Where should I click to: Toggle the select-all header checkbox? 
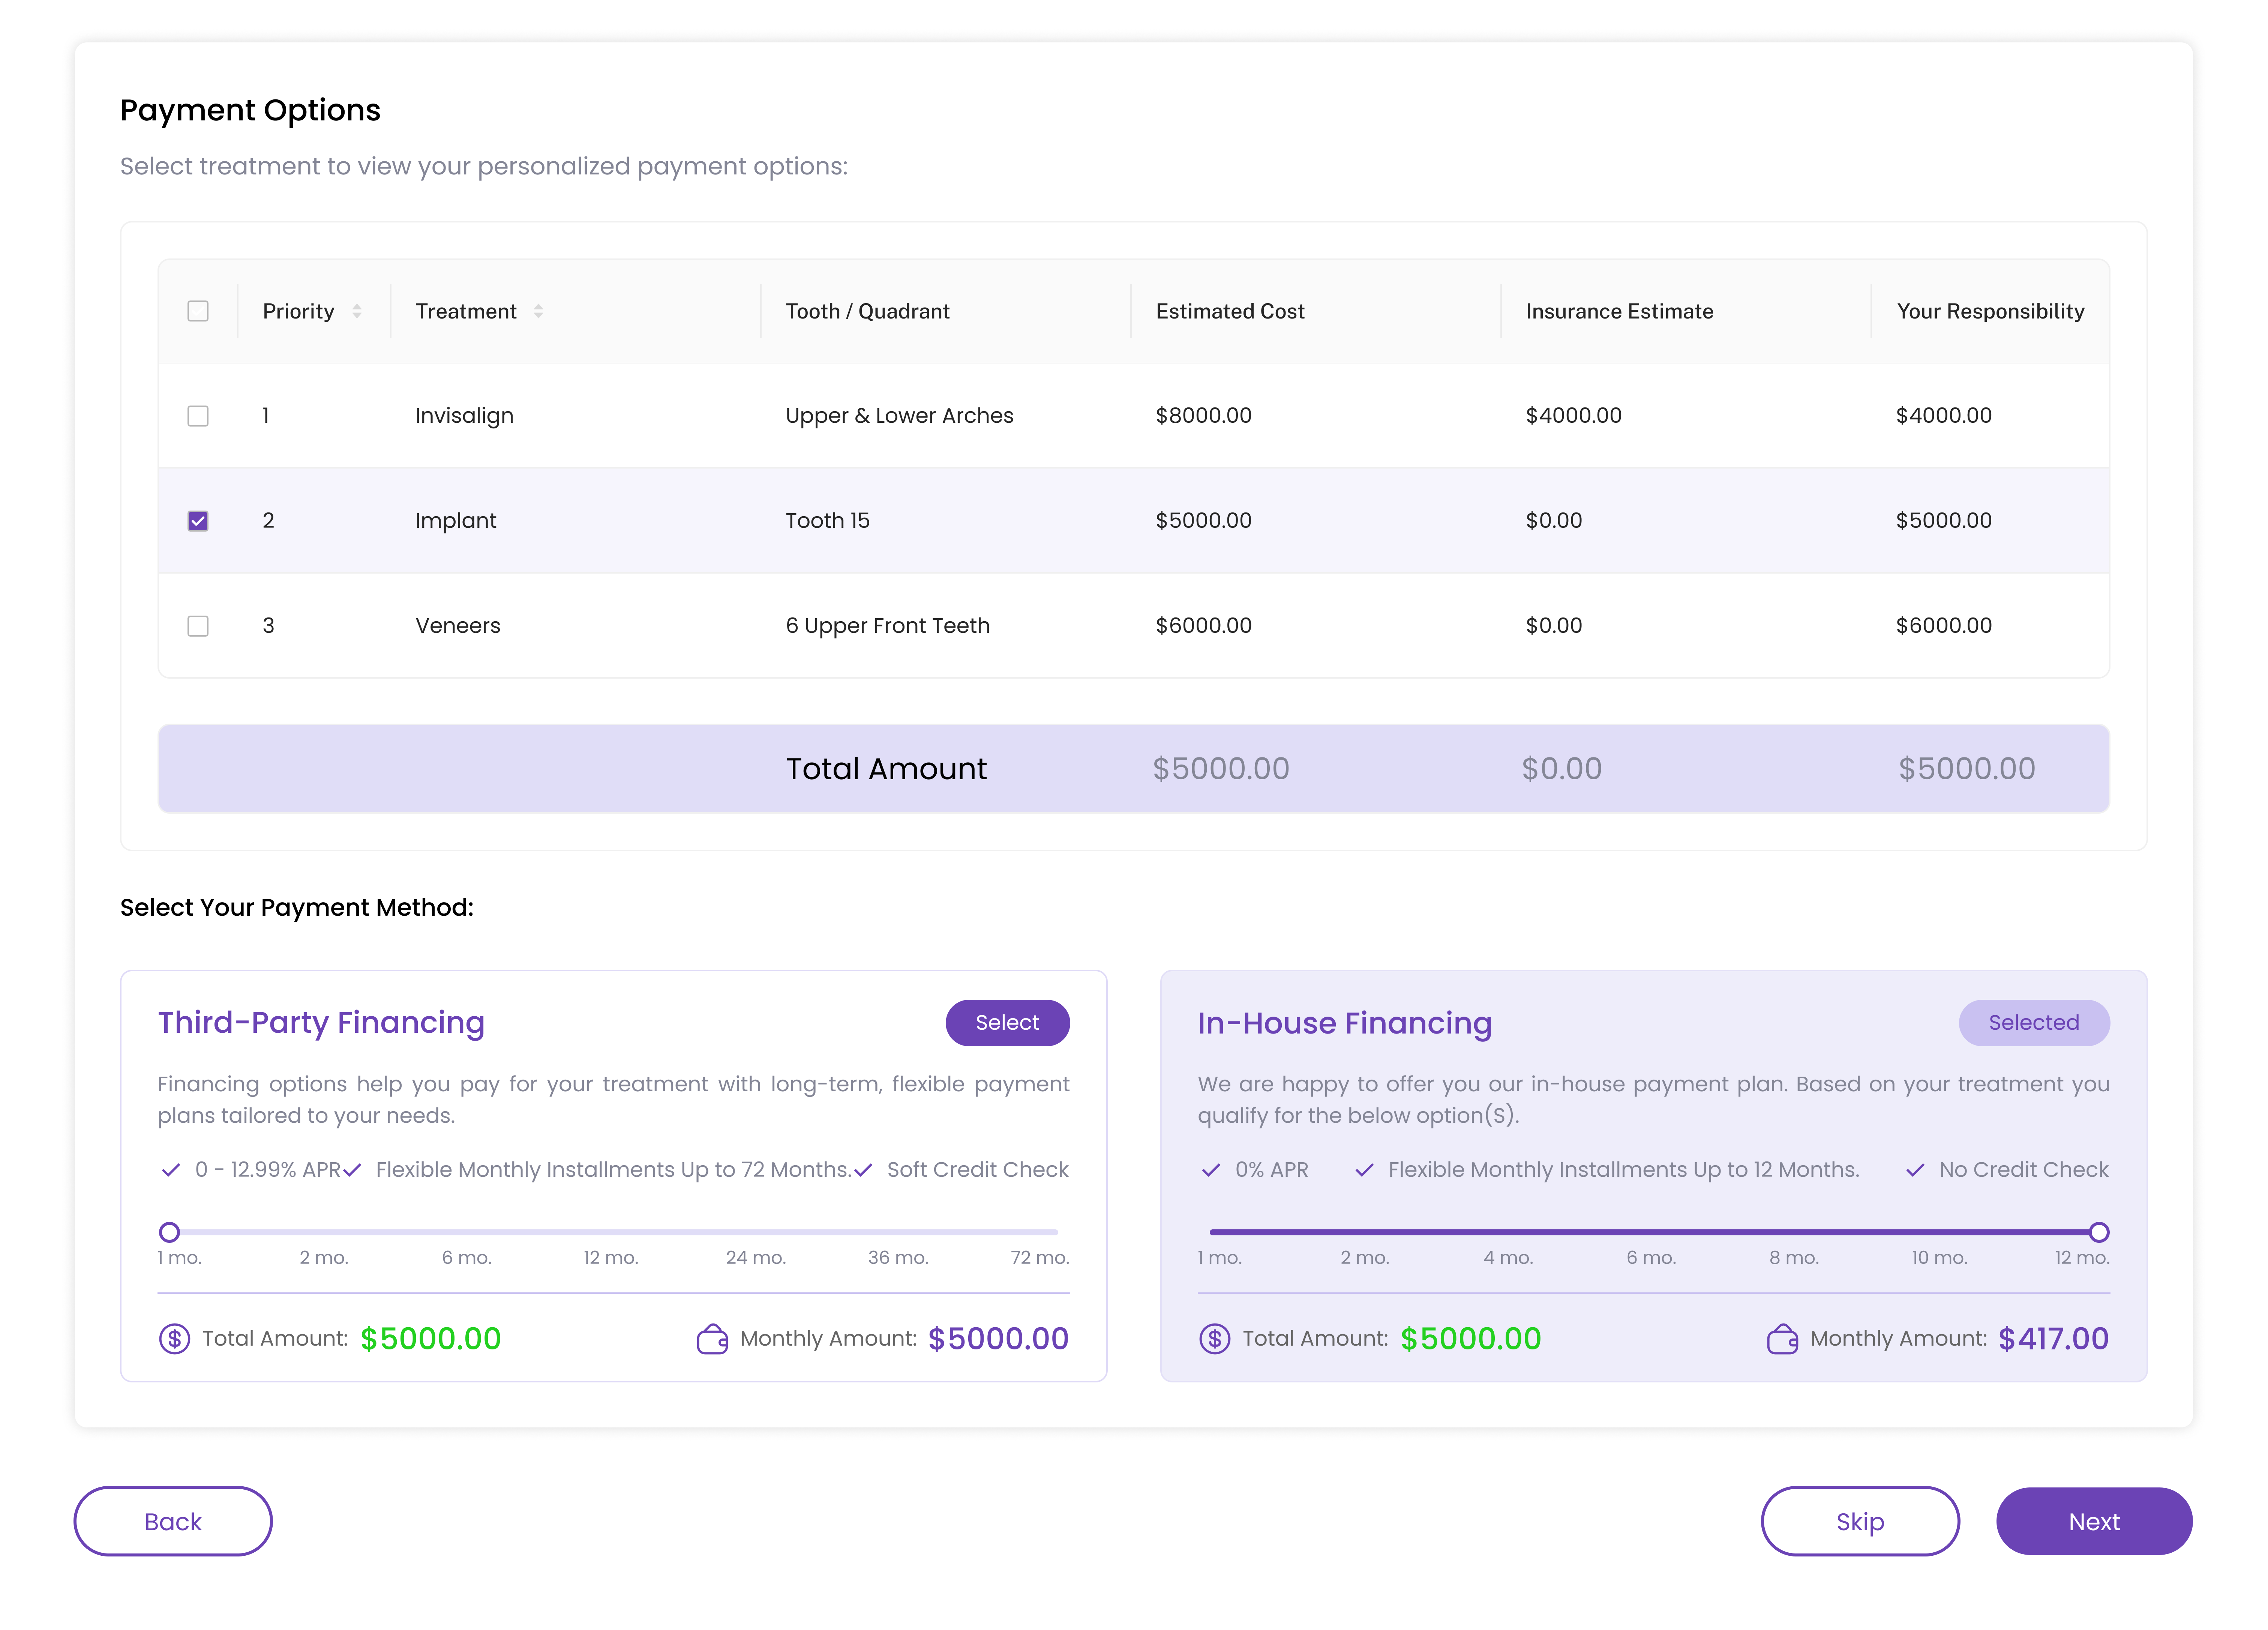[198, 311]
